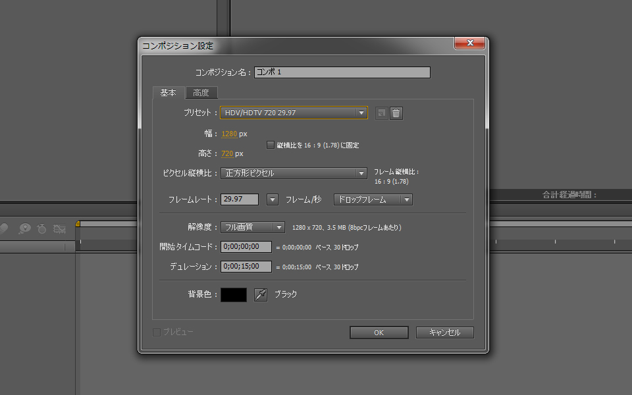Click the save preset icon beside the trash
Screen dimensions: 632x395
click(x=381, y=113)
